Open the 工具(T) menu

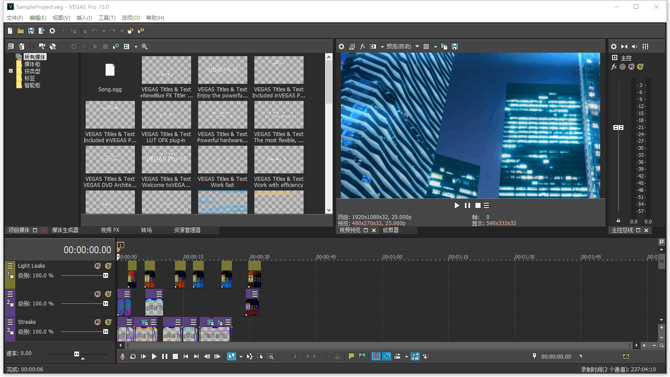point(107,18)
